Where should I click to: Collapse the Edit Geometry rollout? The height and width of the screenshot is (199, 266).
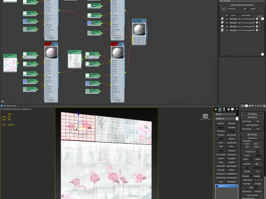(x=252, y=134)
